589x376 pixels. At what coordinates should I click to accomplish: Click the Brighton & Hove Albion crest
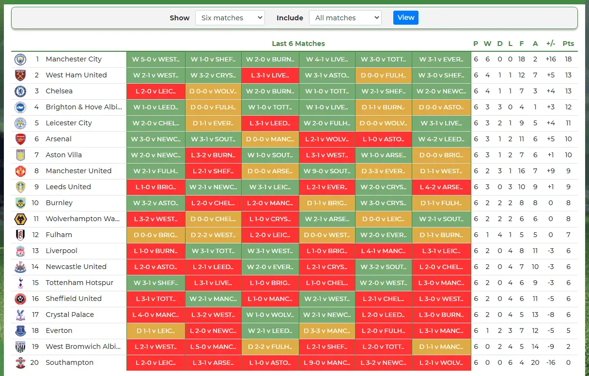coord(20,107)
